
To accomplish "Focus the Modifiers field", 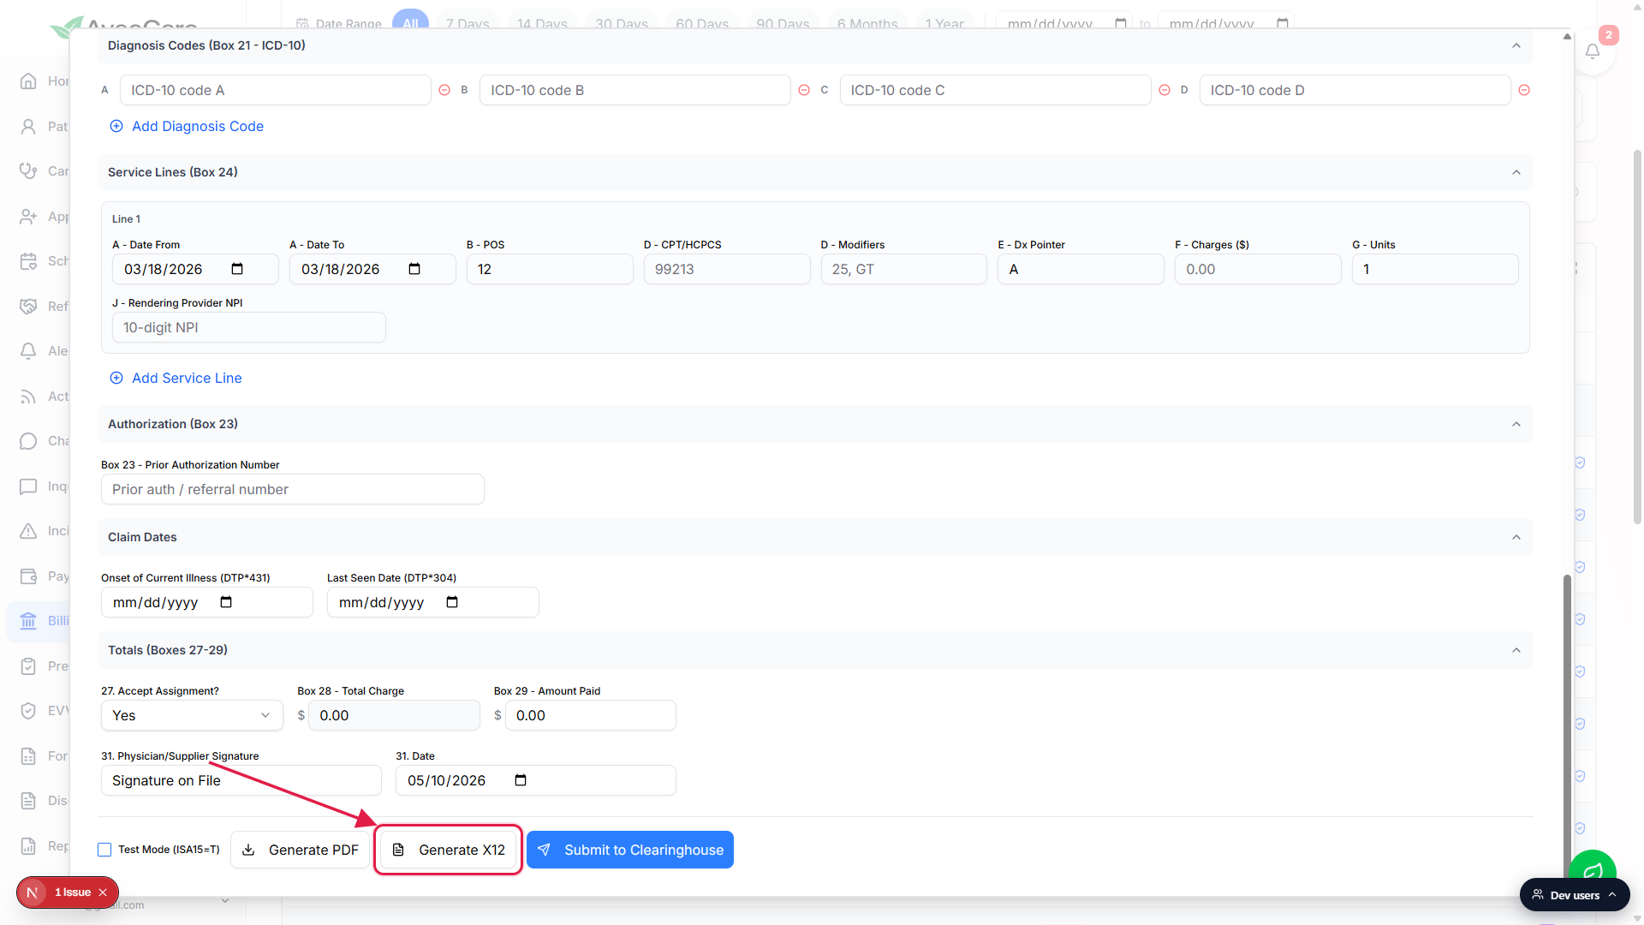I will (904, 269).
